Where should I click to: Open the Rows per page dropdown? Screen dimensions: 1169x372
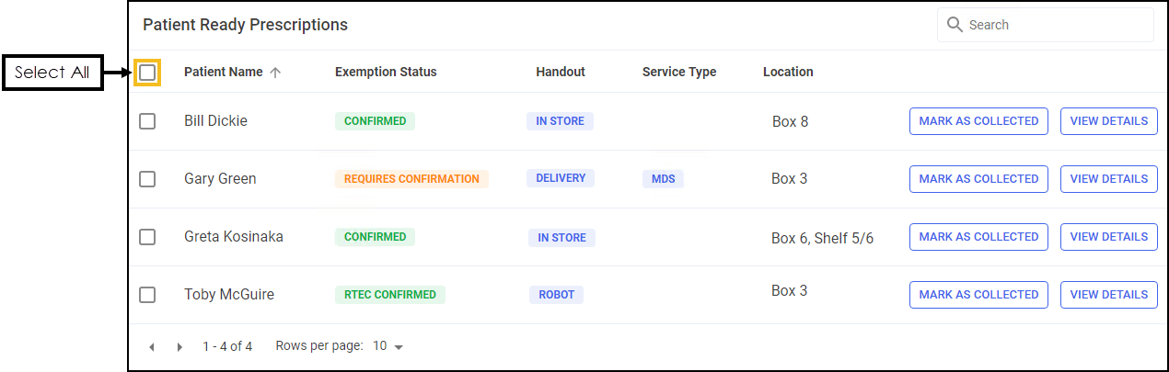pos(388,347)
